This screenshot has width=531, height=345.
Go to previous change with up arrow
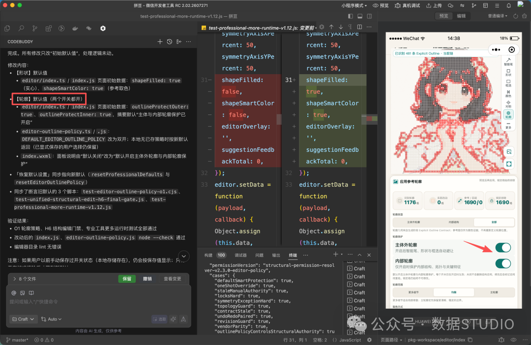click(x=331, y=27)
